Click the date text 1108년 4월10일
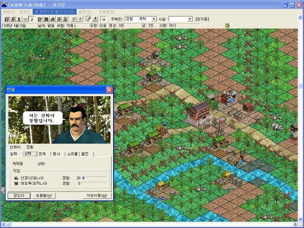 tap(14, 26)
